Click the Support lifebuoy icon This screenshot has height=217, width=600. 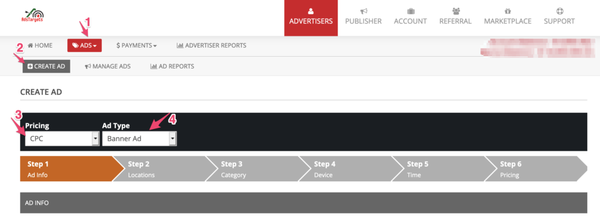559,11
